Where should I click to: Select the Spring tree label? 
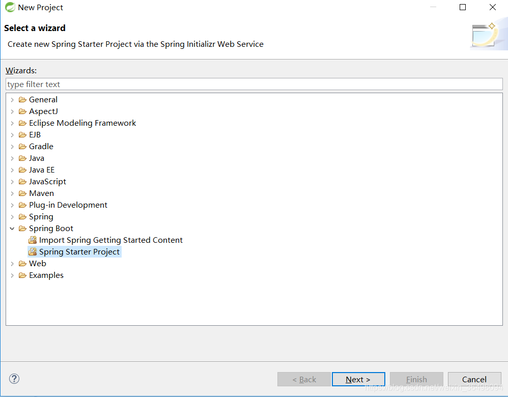click(x=41, y=216)
